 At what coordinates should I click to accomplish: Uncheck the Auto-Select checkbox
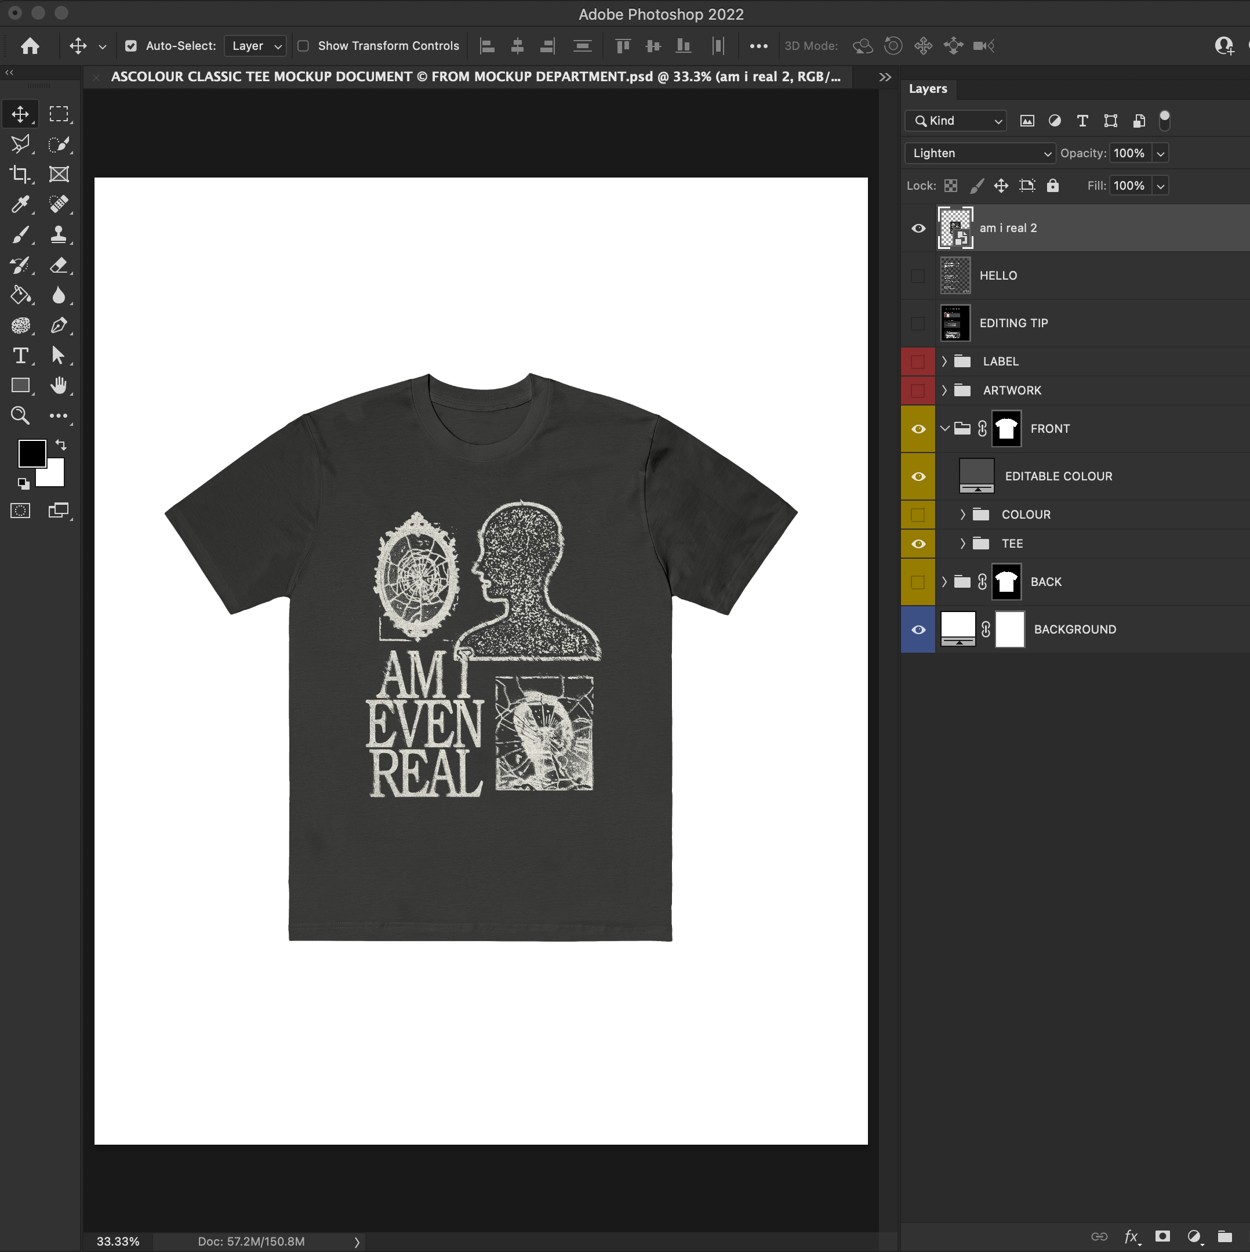[131, 46]
